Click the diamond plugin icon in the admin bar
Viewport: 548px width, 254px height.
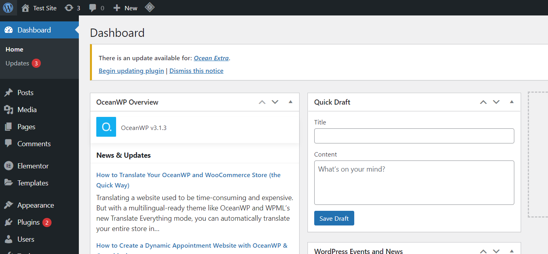tap(149, 8)
